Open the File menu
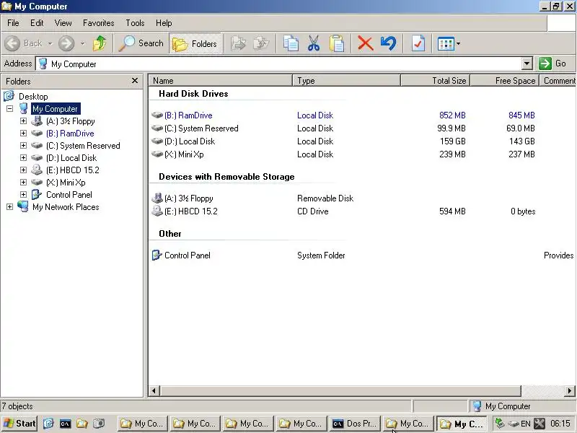Viewport: 577px width, 433px height. pos(13,23)
